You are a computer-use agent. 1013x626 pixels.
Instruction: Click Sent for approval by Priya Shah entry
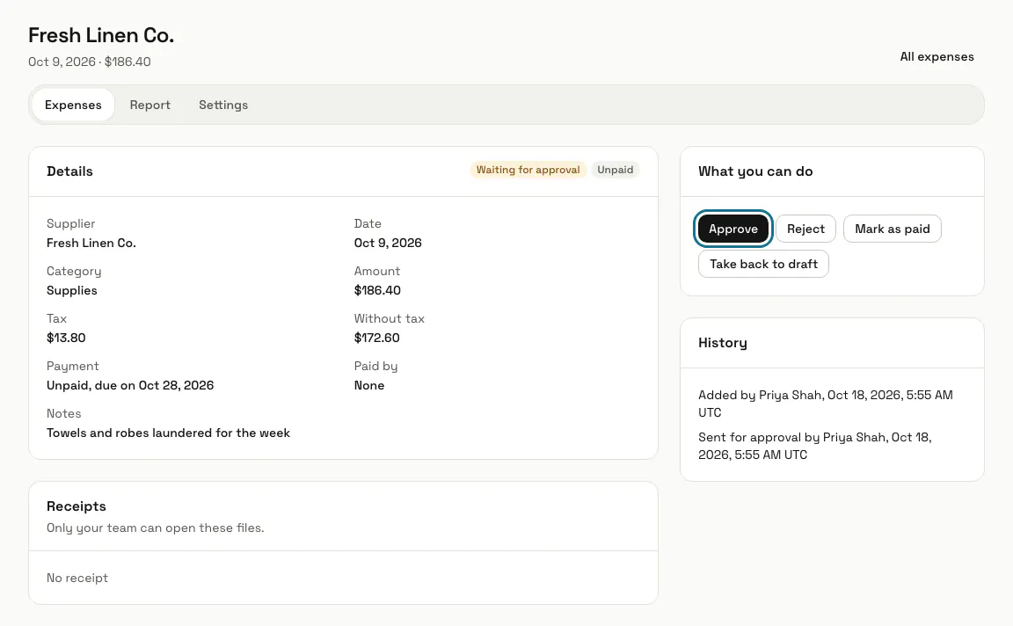(x=814, y=446)
